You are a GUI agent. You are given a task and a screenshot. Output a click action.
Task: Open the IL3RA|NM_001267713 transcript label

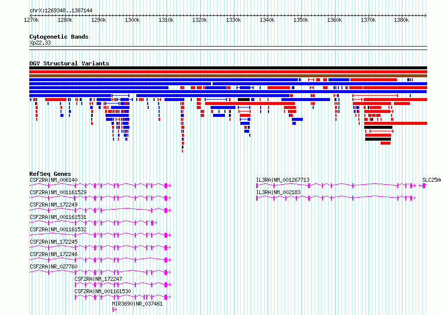click(x=283, y=180)
